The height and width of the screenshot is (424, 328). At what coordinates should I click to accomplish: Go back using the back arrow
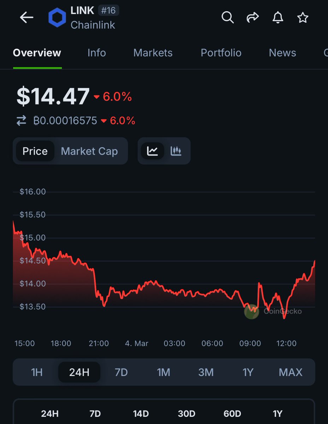26,17
